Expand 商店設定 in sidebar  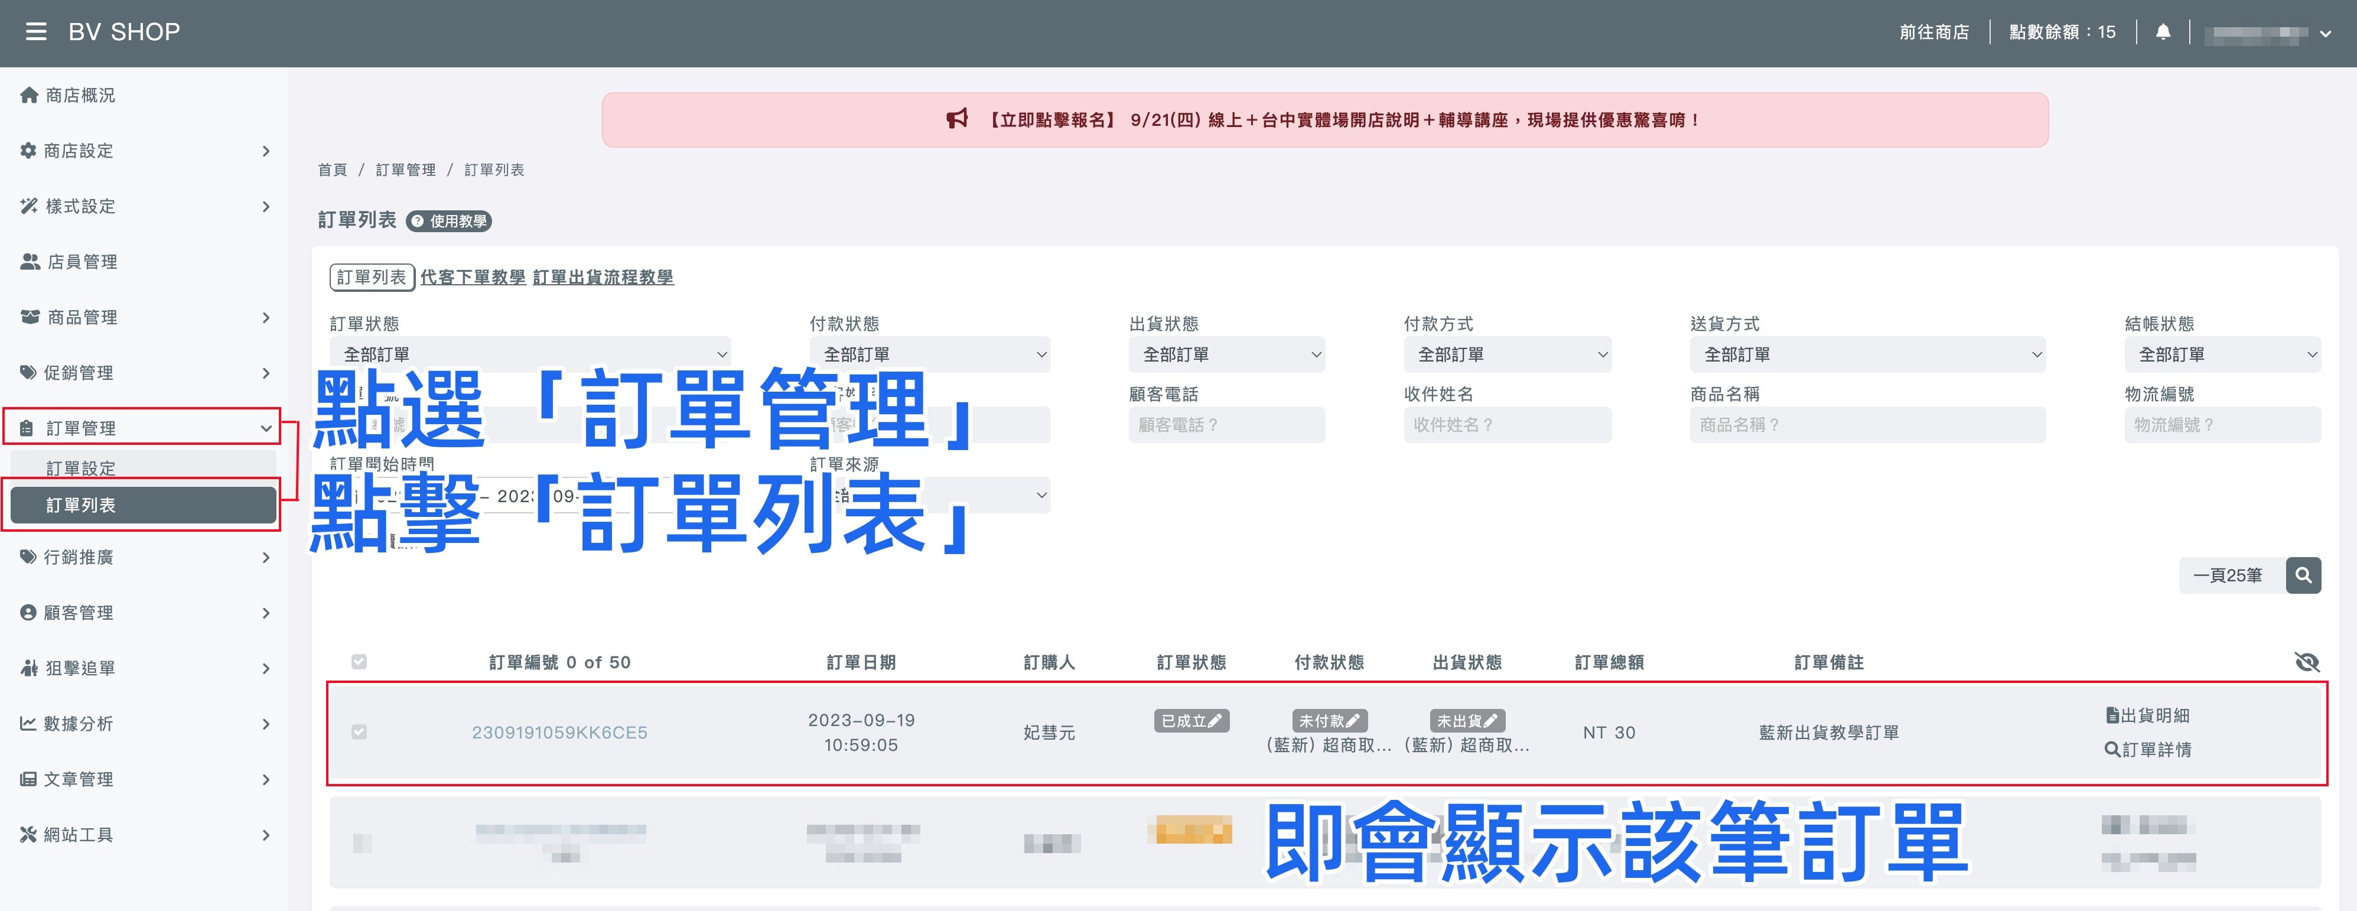click(x=145, y=151)
